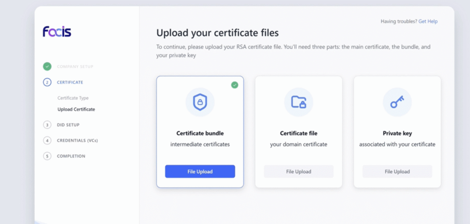Viewport: 470px width, 224px height.
Task: Select Certificate Type sub-step
Action: click(73, 98)
